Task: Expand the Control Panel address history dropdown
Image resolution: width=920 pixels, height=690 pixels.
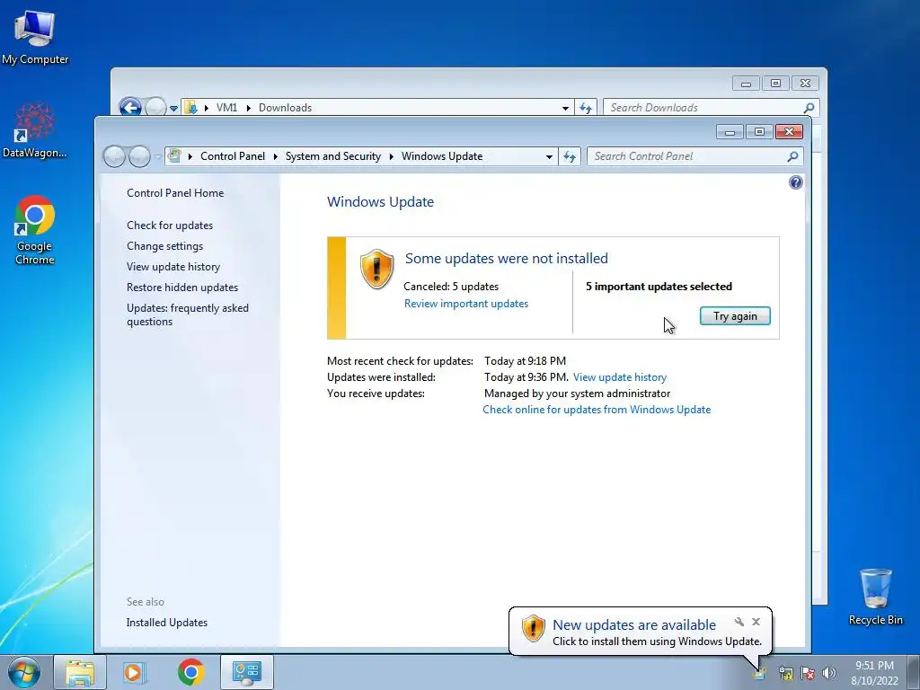Action: [549, 156]
